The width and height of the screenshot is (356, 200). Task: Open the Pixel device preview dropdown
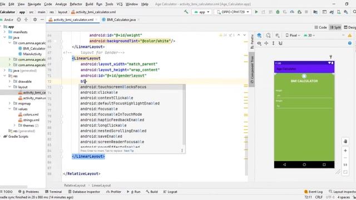point(293,36)
